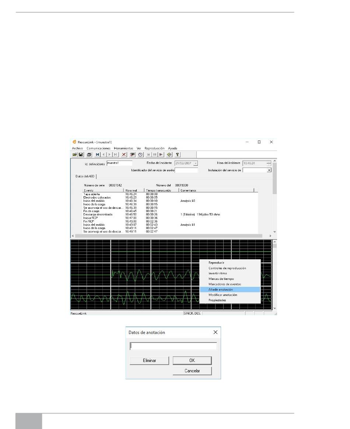The width and height of the screenshot is (350, 429).
Task: Click the previous record arrow icon
Action: (x=104, y=155)
